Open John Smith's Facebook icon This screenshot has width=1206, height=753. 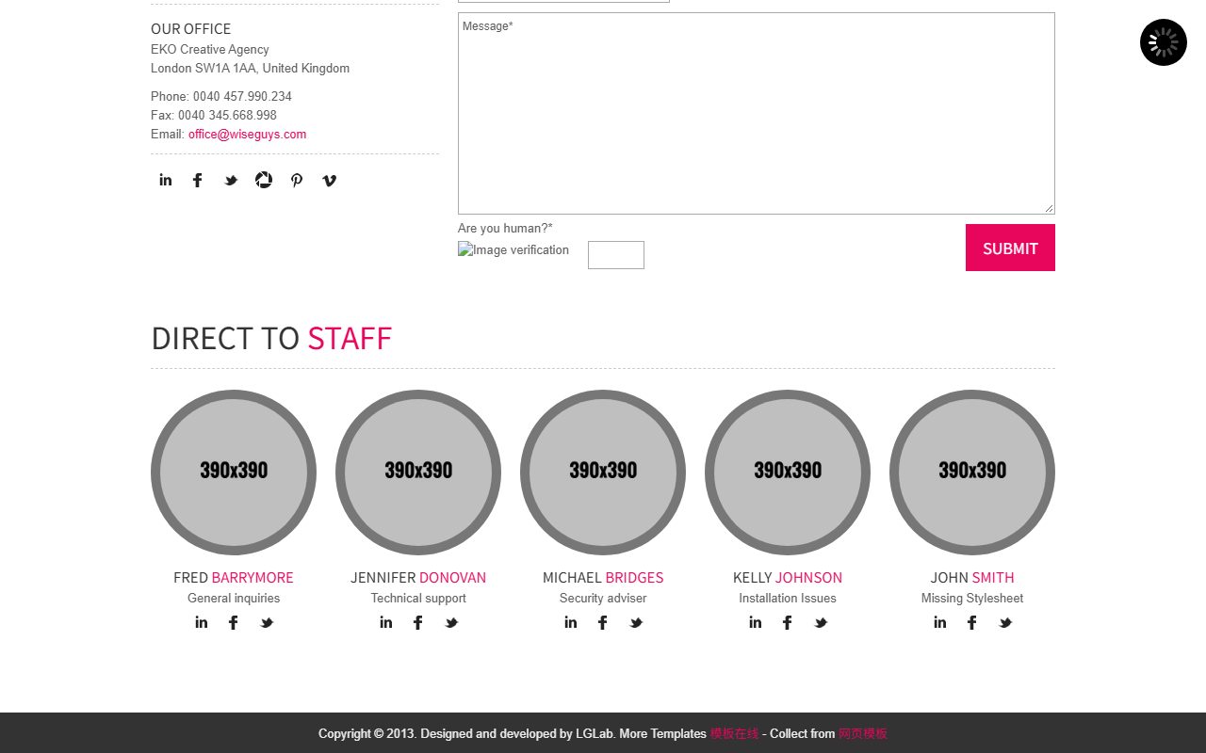point(972,622)
